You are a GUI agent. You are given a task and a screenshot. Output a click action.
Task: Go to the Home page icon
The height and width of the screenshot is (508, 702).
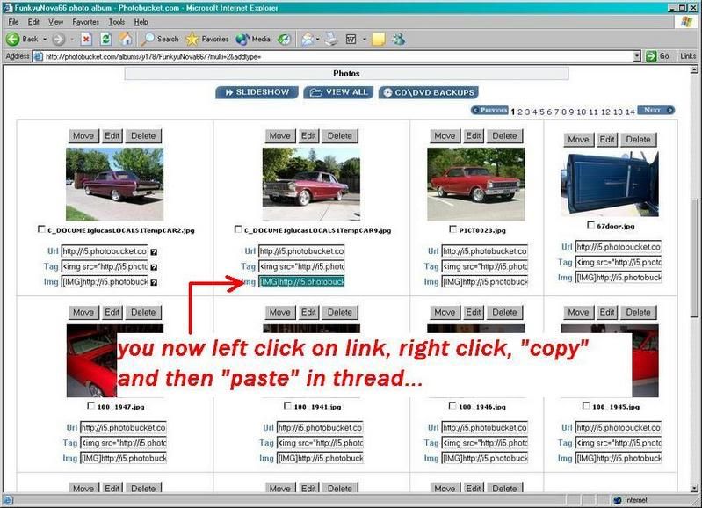click(126, 39)
